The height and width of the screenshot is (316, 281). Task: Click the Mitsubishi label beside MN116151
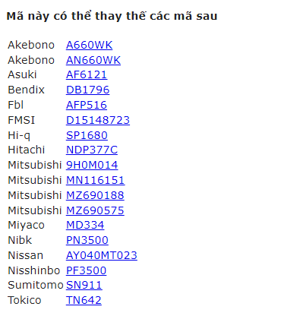[35, 180]
